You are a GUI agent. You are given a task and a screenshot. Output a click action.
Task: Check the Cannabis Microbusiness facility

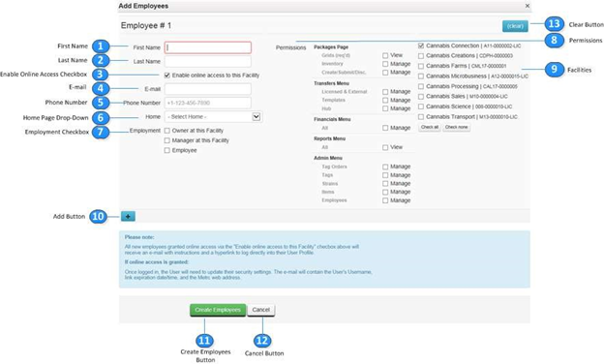pos(421,76)
